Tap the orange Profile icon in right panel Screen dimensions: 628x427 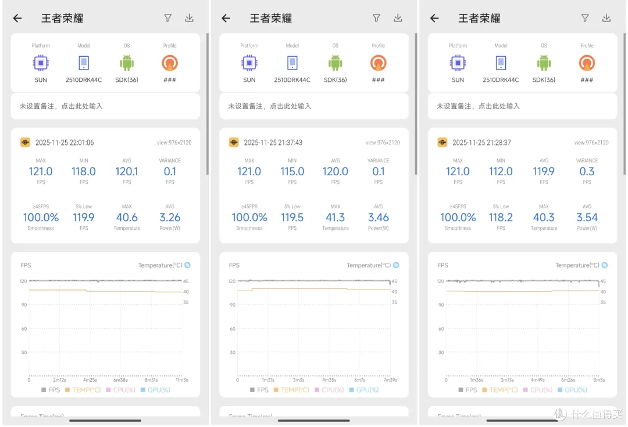[587, 63]
